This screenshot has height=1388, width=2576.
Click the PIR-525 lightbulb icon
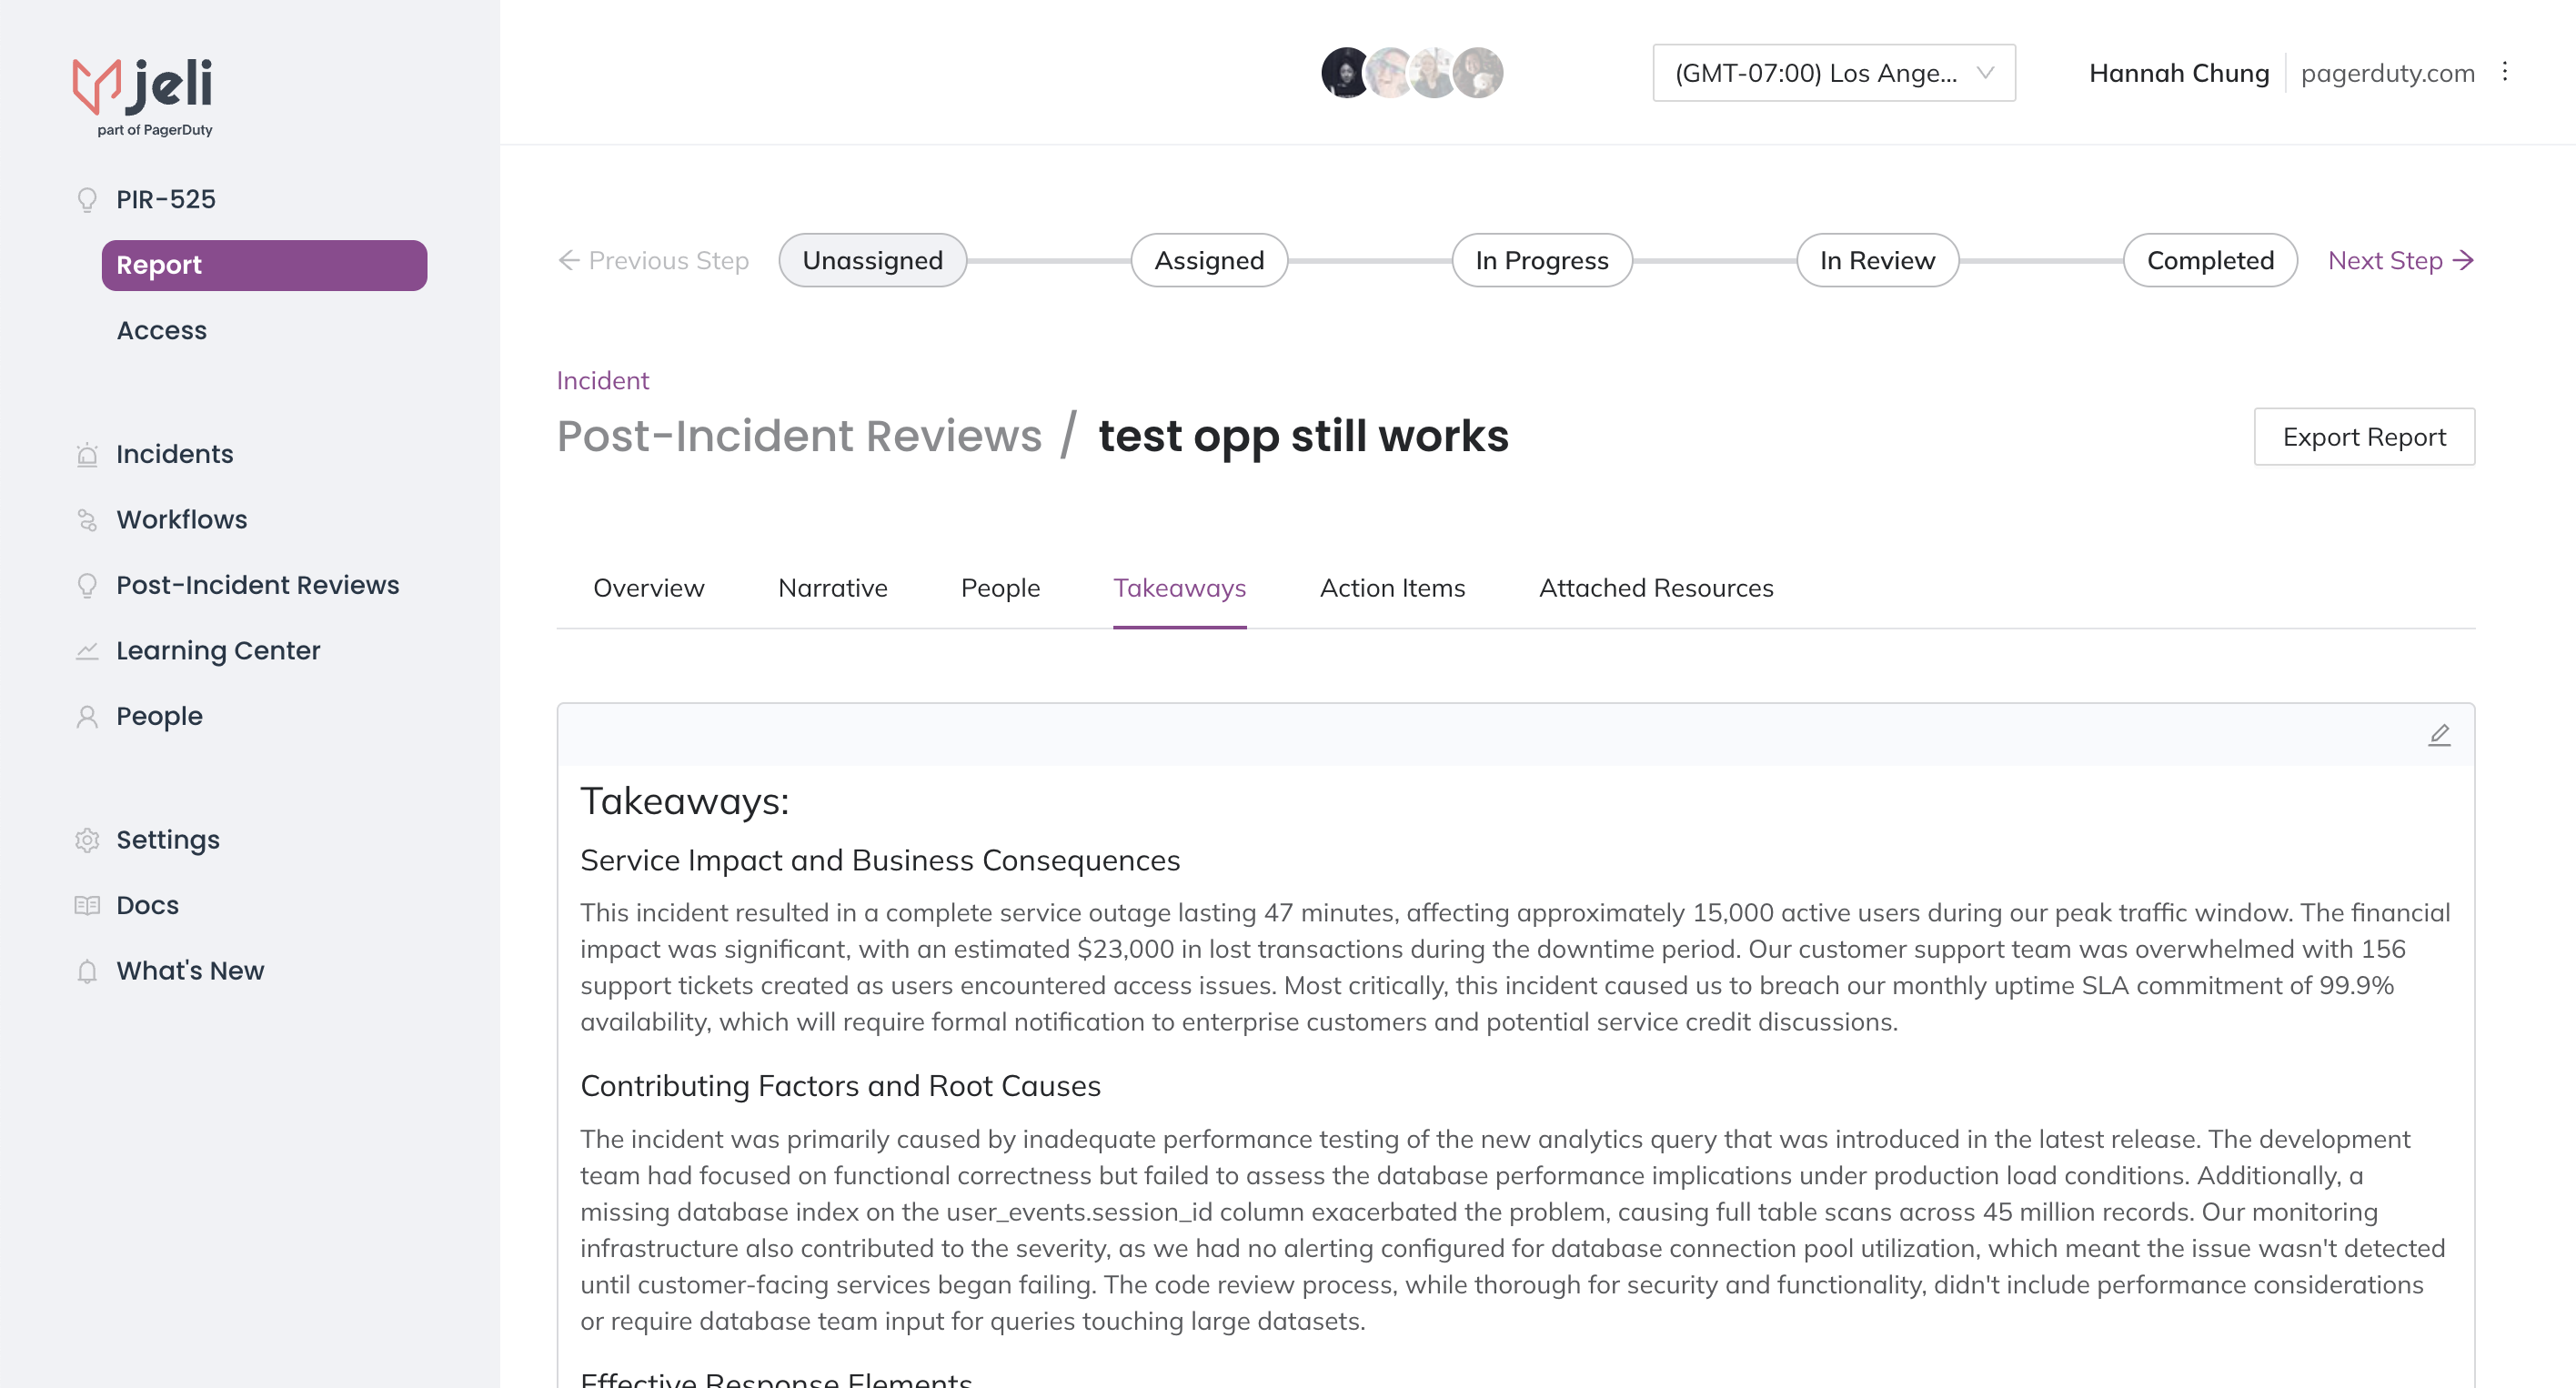87,200
